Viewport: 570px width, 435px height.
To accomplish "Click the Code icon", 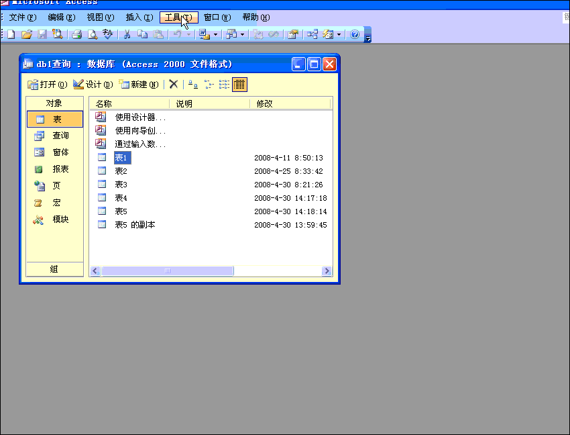I will tap(258, 35).
